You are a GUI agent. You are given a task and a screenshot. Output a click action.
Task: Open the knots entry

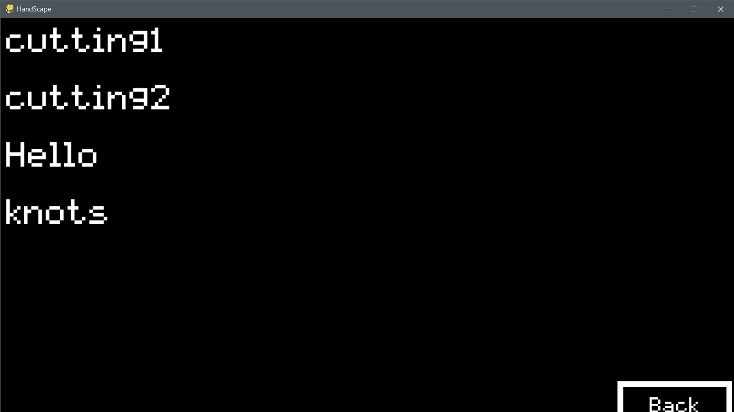click(56, 211)
